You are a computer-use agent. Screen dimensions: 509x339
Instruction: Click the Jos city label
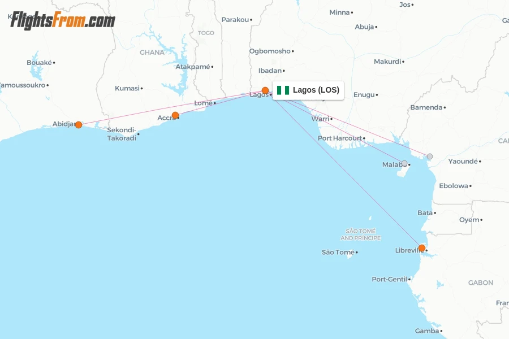[405, 5]
